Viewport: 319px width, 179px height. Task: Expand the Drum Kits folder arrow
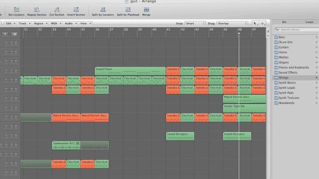tap(317, 42)
